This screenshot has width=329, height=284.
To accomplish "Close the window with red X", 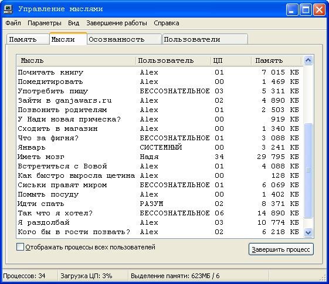I will (319, 10).
